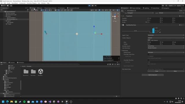The width and height of the screenshot is (185, 104).
Task: Open the Default Area dropdown
Action: [166, 52]
